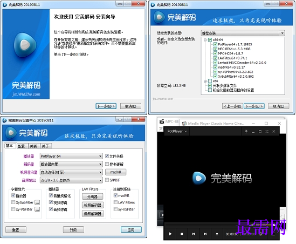Viewport: 296px width, 244px height.
Task: Click 完美解码 logo inside PotPlayer video area
Action: (199, 178)
